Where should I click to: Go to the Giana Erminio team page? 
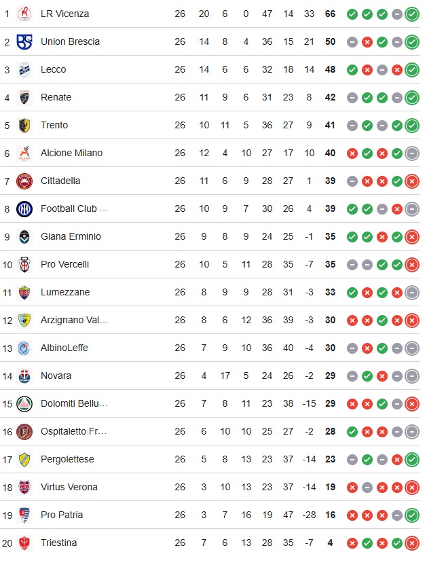[x=71, y=236]
